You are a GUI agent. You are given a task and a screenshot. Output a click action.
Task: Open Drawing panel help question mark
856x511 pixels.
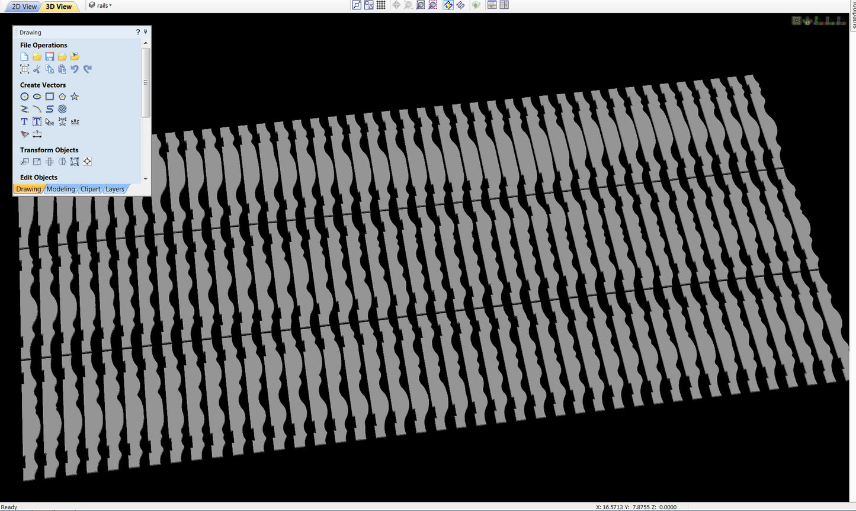click(138, 32)
